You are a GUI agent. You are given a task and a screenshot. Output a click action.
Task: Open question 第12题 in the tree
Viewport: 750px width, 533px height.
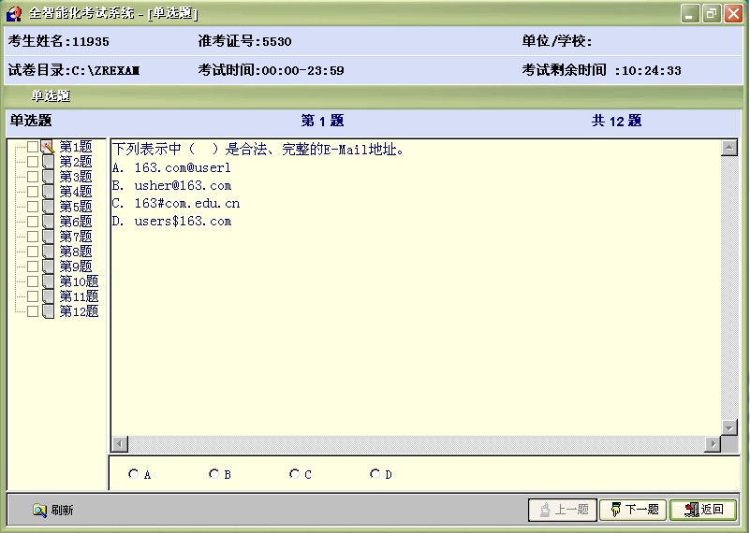click(x=79, y=311)
